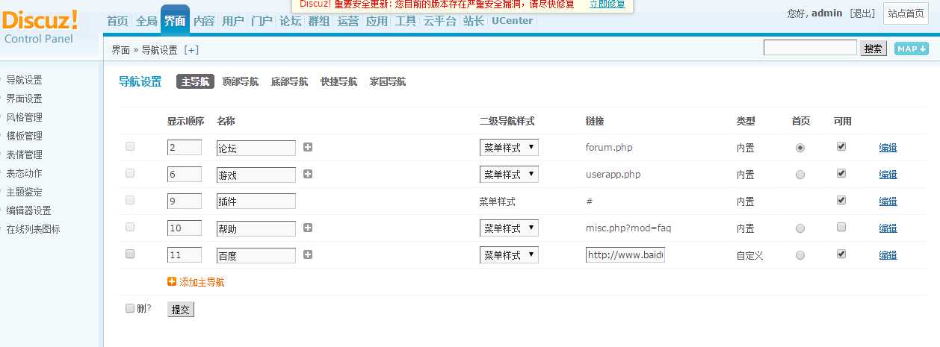
Task: Open 菜单样式 dropdown on 游戏 row
Action: 509,175
